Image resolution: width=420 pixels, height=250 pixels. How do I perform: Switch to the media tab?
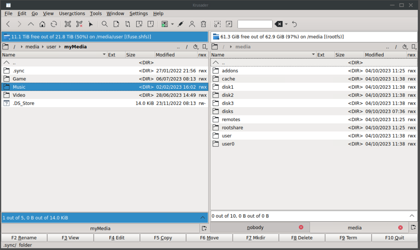pos(354,227)
